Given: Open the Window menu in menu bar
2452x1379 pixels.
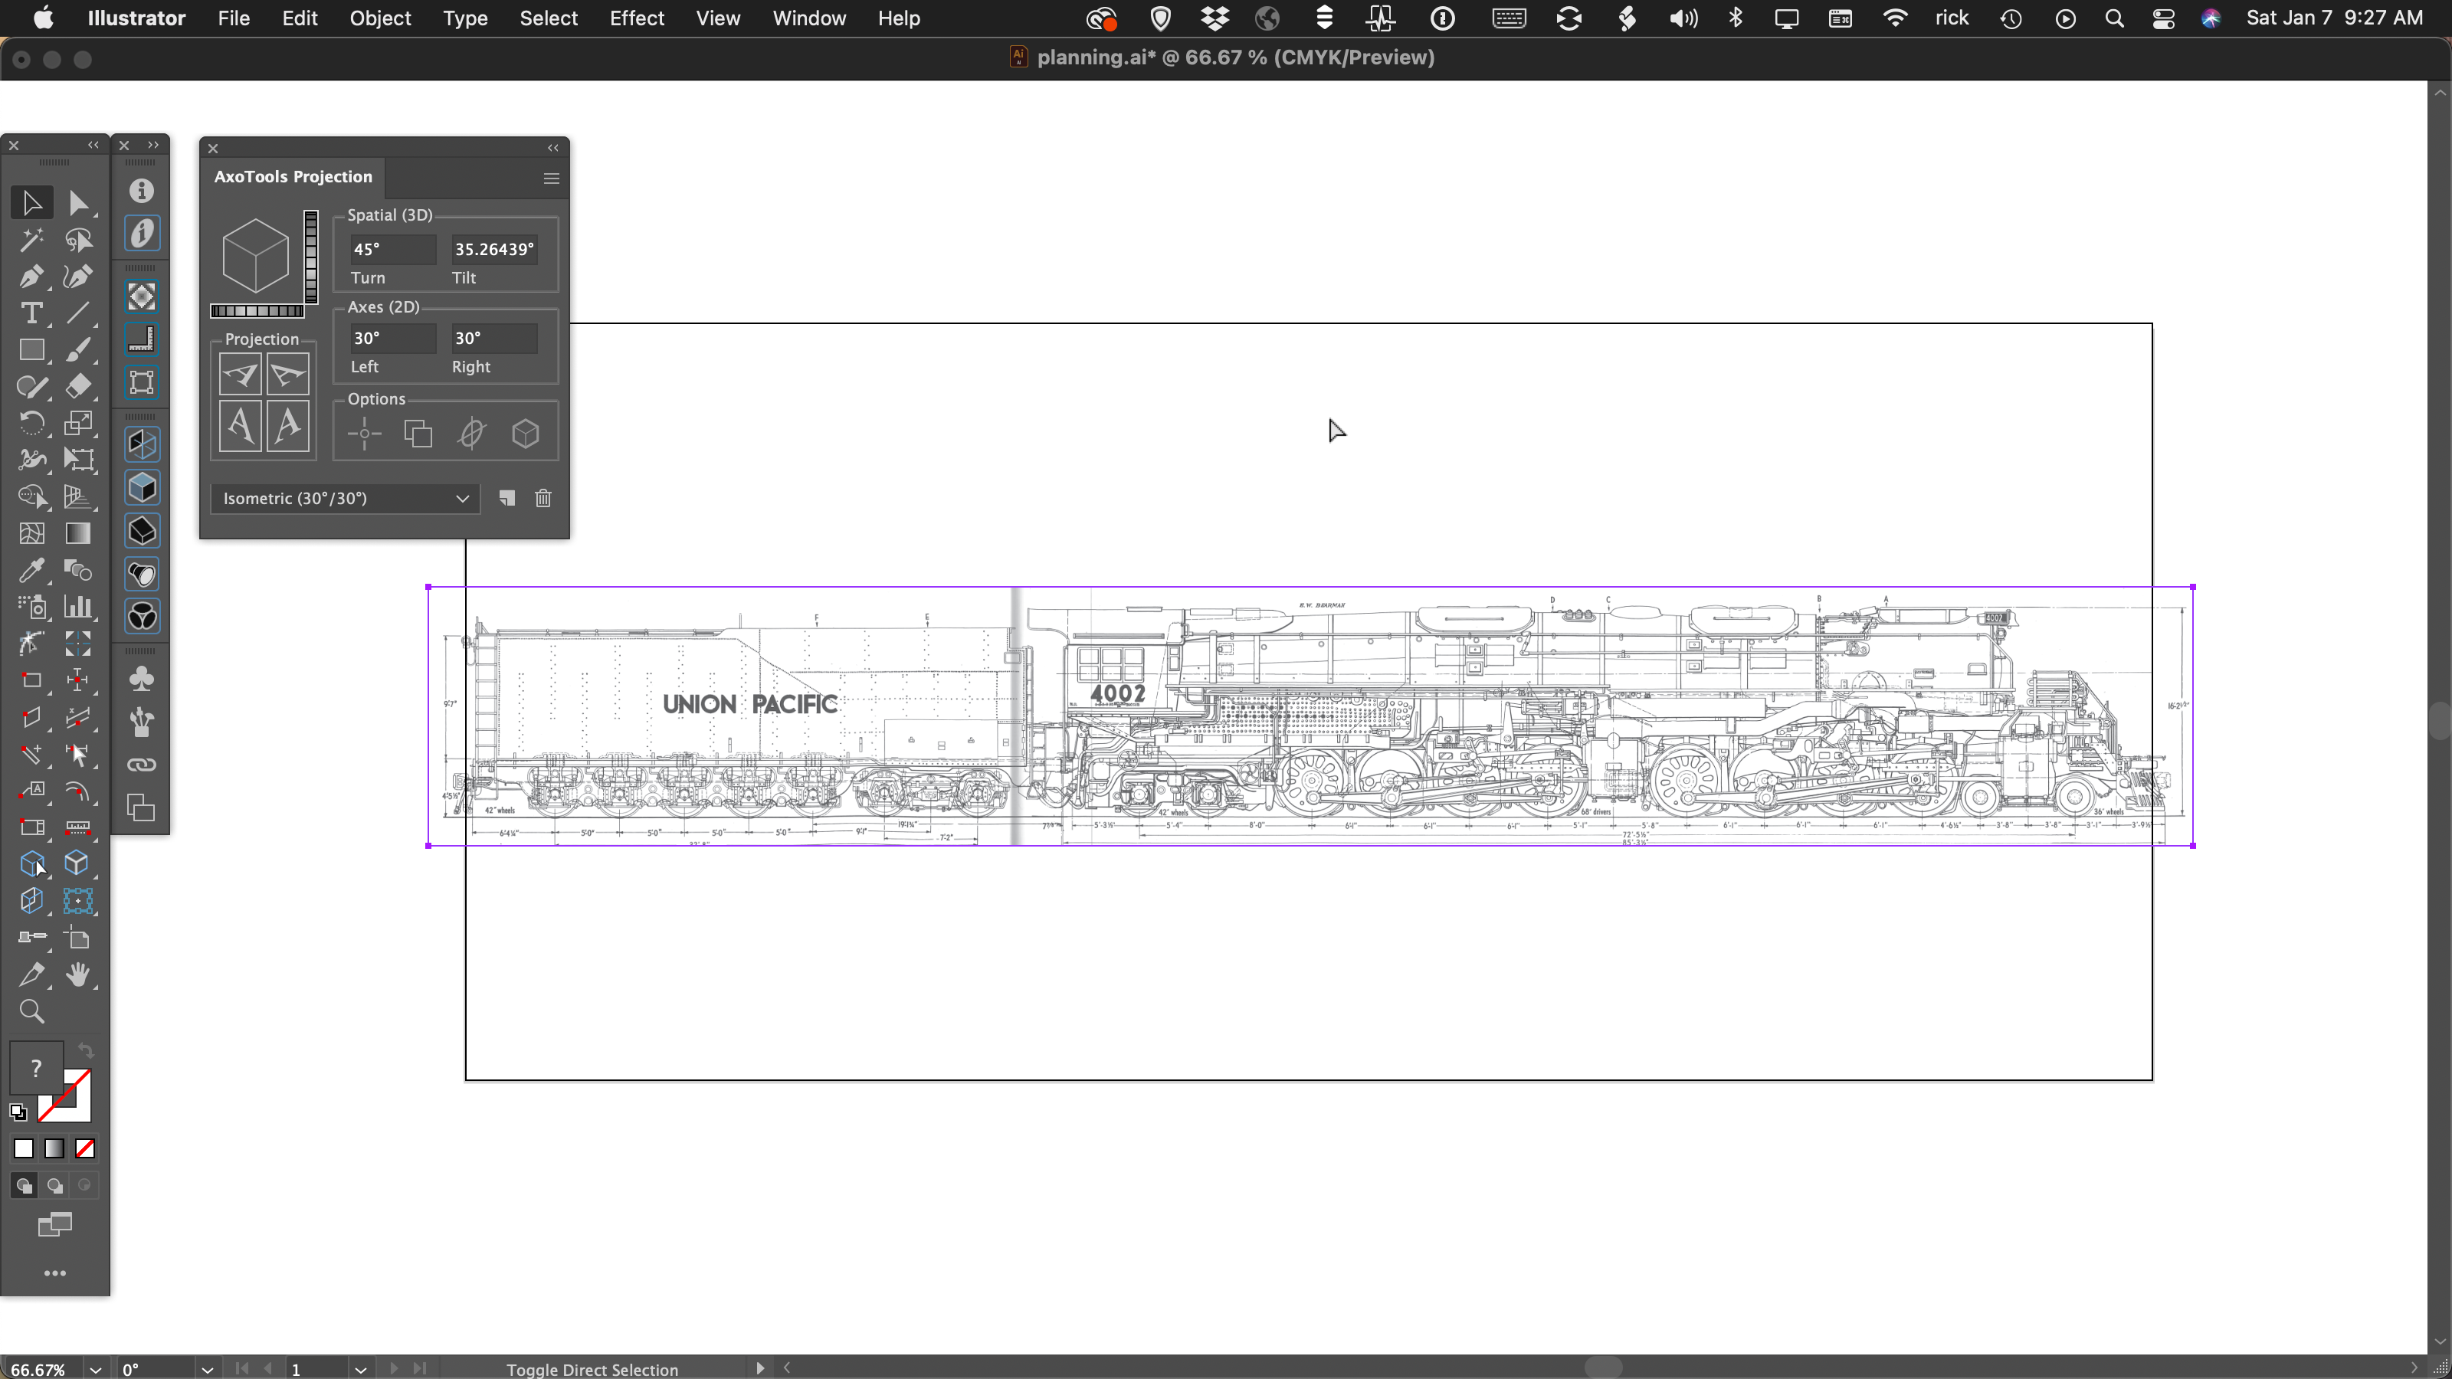Looking at the screenshot, I should [808, 17].
